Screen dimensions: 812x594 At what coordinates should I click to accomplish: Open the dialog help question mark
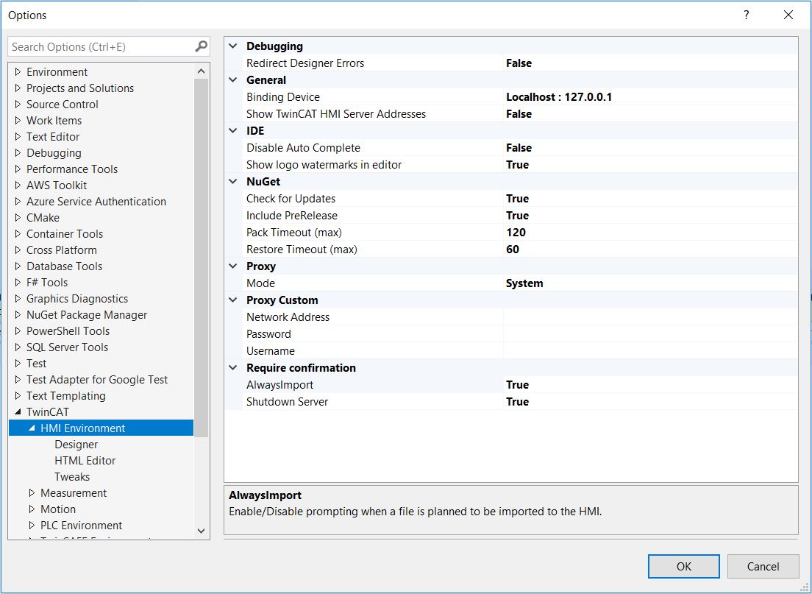(746, 15)
